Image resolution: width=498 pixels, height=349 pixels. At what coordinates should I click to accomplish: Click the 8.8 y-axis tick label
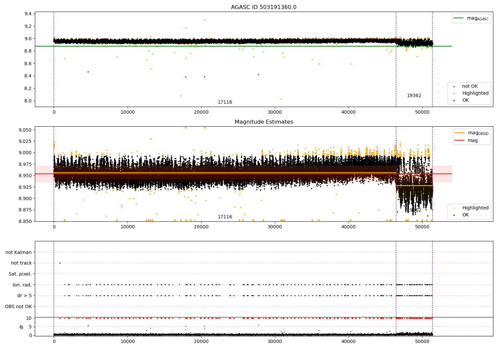[28, 51]
